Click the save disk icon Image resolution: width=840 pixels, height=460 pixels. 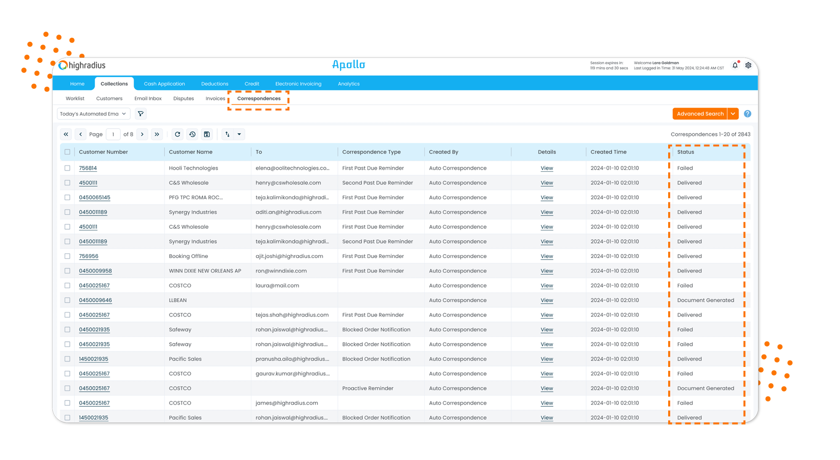207,134
